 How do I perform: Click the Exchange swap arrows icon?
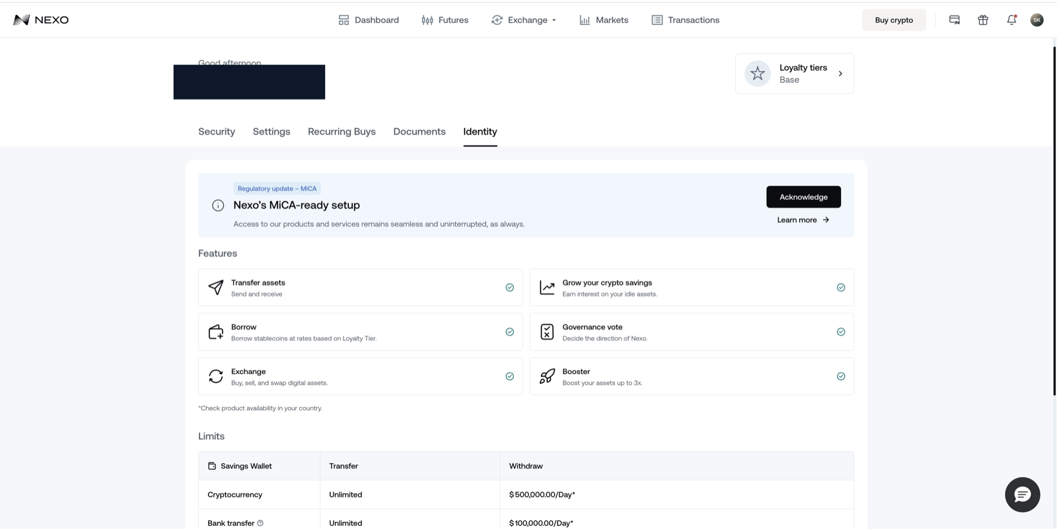click(216, 376)
